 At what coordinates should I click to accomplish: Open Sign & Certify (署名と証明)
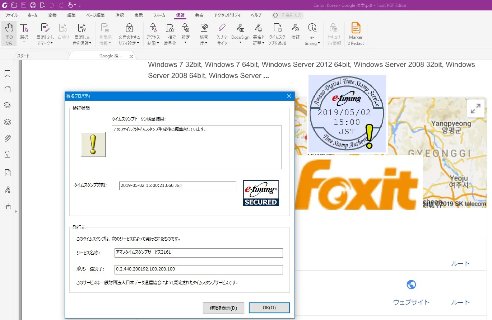[259, 34]
